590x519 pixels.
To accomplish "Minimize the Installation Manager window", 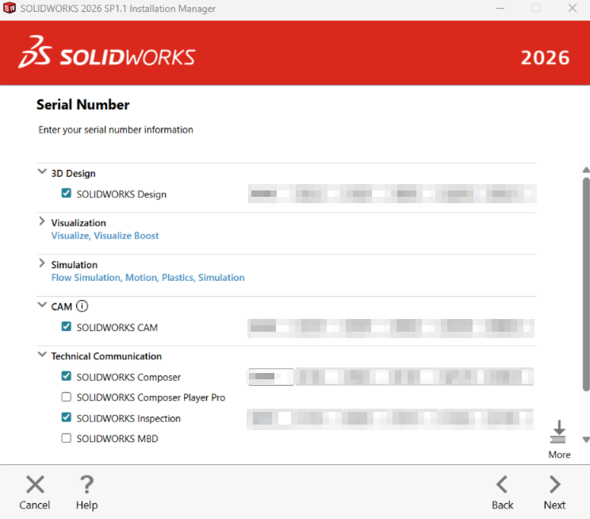I will point(500,8).
